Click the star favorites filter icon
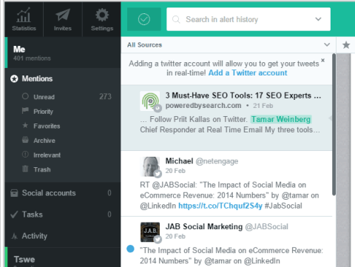Image resolution: width=355 pixels, height=267 pixels. coord(346,45)
